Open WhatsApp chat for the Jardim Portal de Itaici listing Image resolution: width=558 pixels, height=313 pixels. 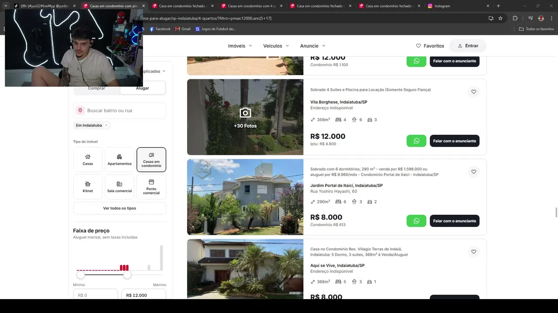pos(416,221)
